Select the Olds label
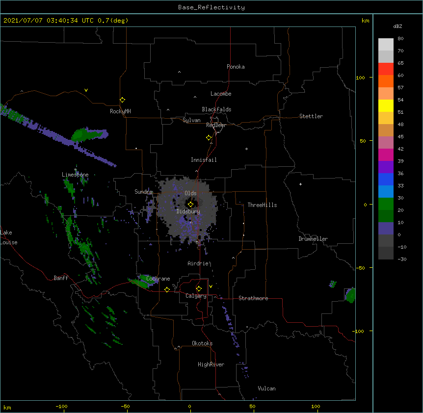 click(x=190, y=193)
